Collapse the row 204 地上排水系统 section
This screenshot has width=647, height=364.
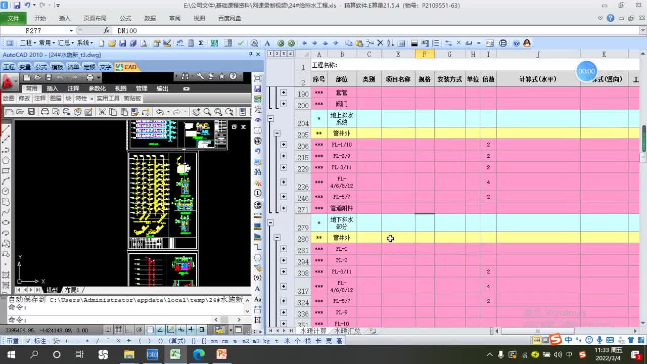(270, 118)
